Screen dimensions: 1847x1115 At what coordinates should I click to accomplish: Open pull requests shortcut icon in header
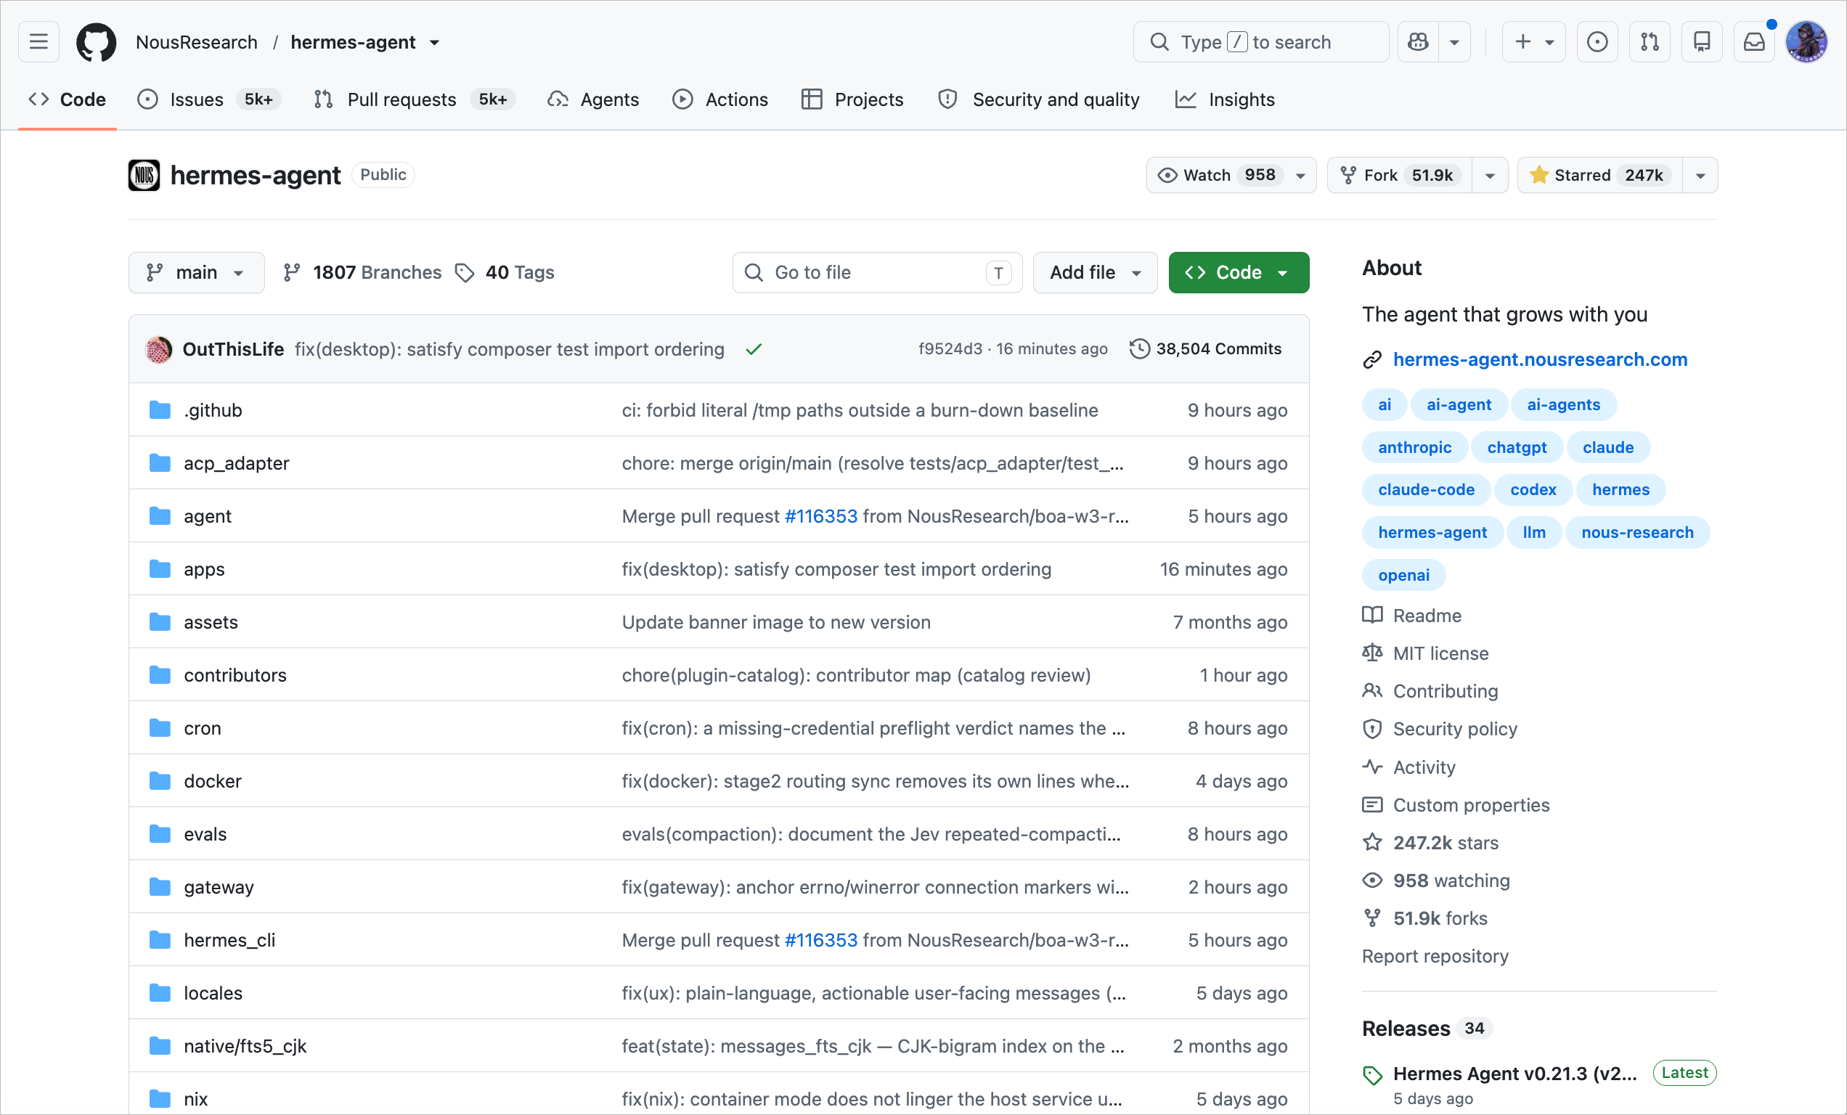click(1650, 42)
